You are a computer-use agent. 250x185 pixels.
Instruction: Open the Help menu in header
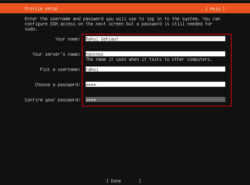pyautogui.click(x=215, y=9)
